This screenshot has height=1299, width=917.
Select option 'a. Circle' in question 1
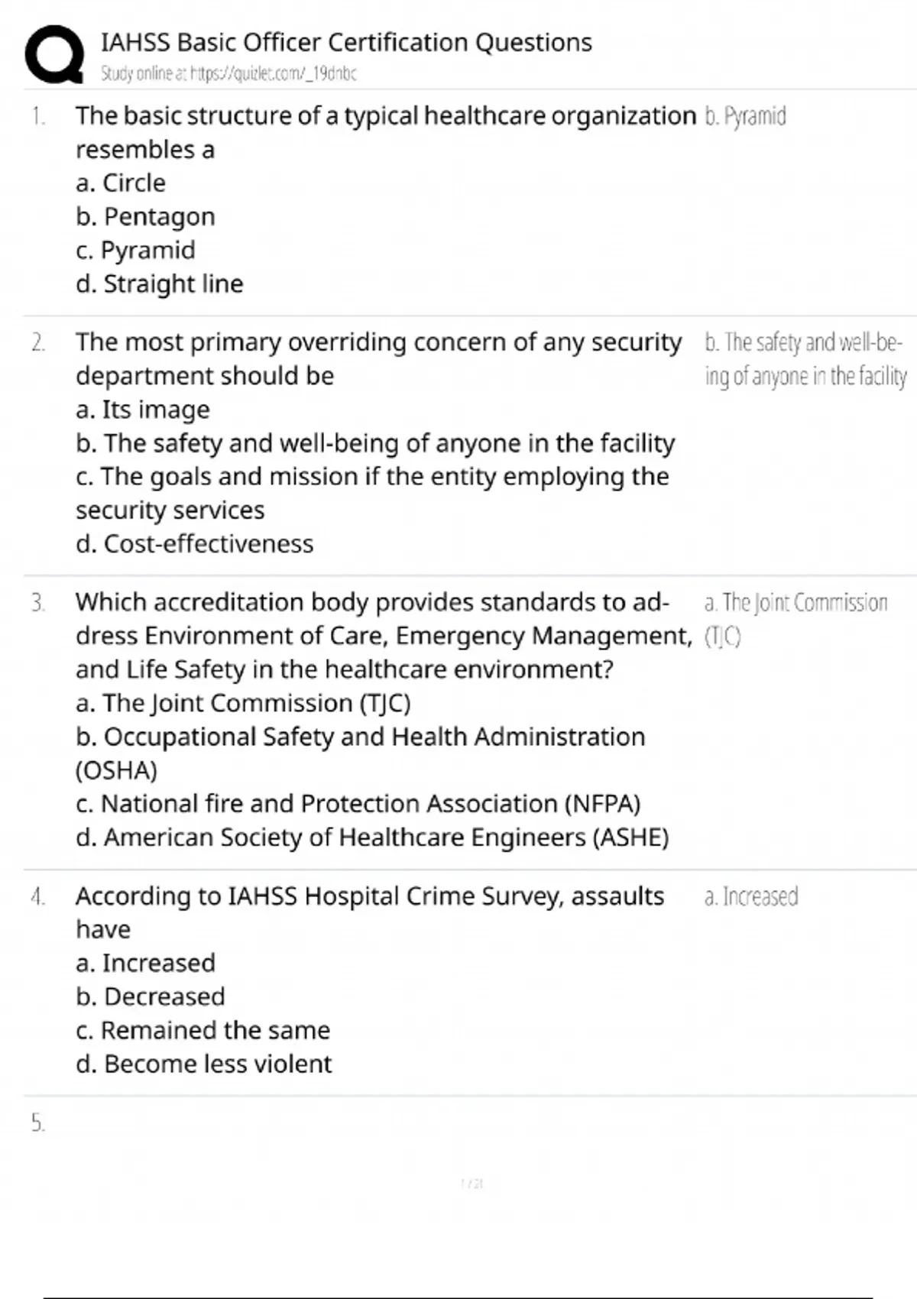click(x=121, y=183)
